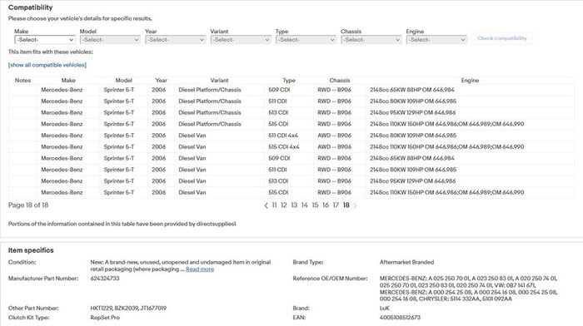The width and height of the screenshot is (583, 326).
Task: Click the Notes column header
Action: [22, 80]
